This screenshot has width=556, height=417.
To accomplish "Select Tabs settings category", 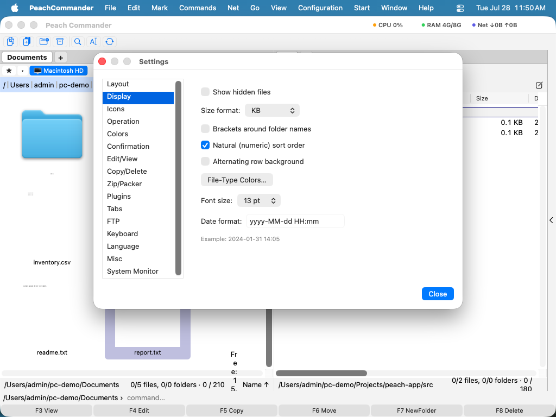I will click(138, 208).
